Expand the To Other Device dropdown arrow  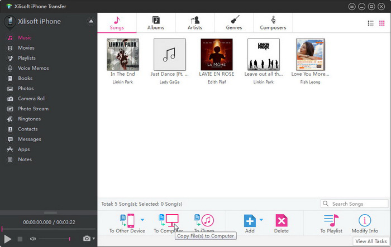click(142, 220)
